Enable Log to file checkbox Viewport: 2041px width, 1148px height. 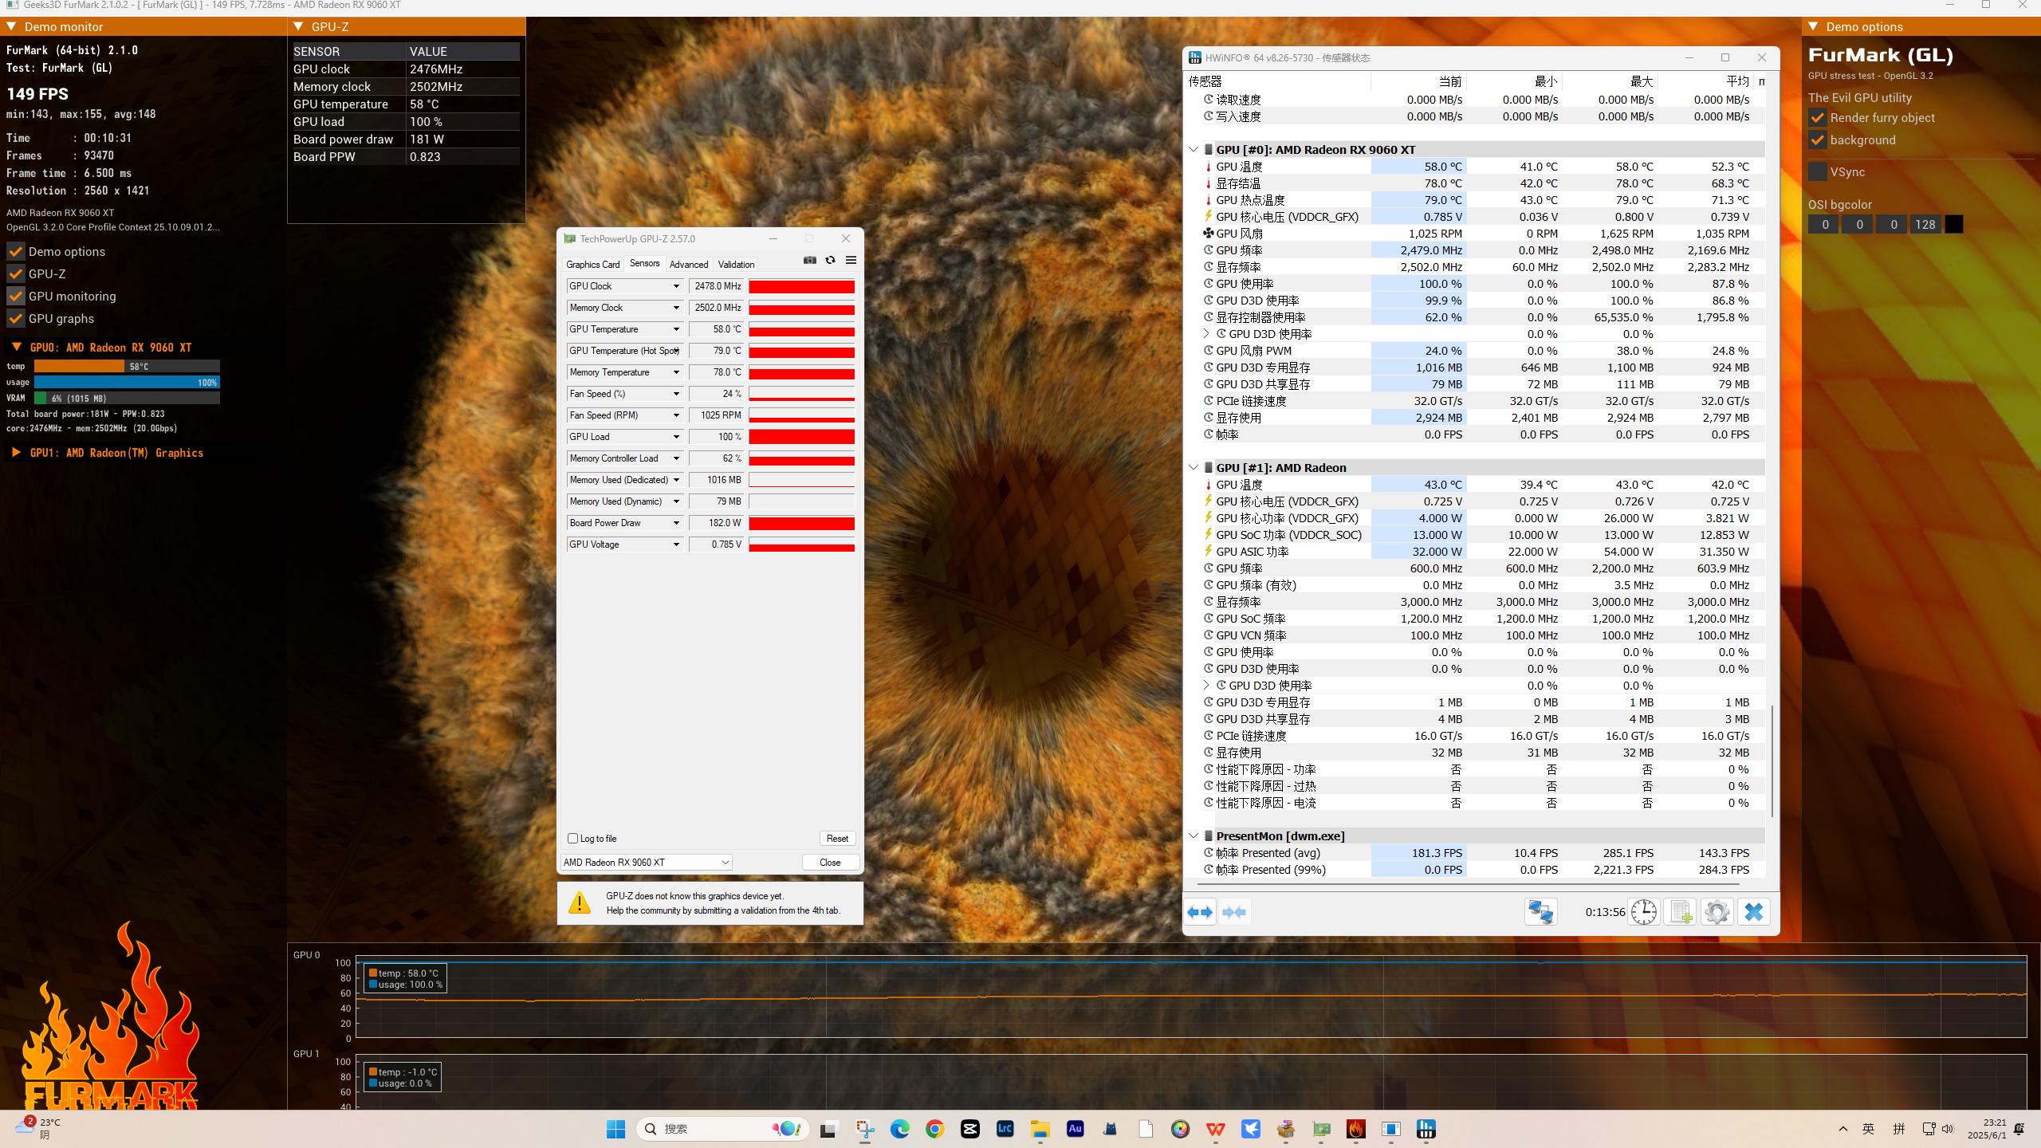pyautogui.click(x=572, y=839)
